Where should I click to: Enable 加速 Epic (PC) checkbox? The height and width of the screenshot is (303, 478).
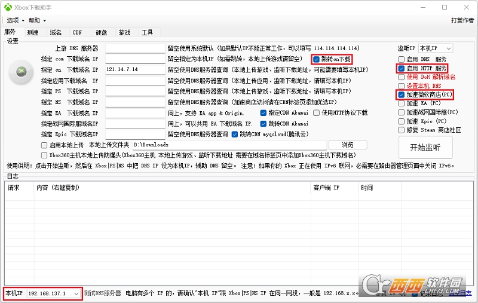tap(402, 121)
